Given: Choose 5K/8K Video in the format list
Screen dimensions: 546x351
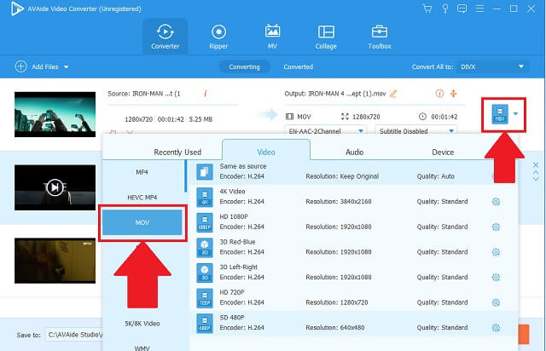Looking at the screenshot, I should click(x=142, y=324).
